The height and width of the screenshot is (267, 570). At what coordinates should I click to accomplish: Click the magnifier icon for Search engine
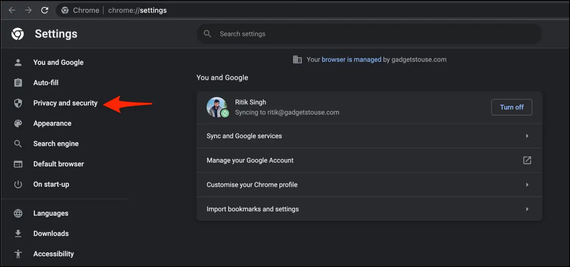pyautogui.click(x=18, y=144)
